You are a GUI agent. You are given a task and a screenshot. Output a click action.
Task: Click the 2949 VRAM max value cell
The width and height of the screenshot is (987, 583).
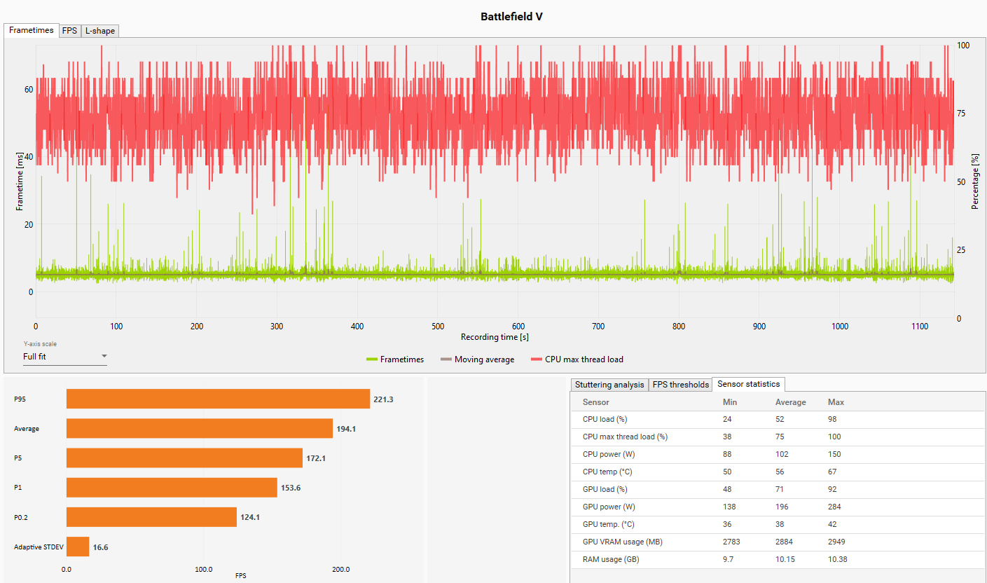pyautogui.click(x=838, y=542)
